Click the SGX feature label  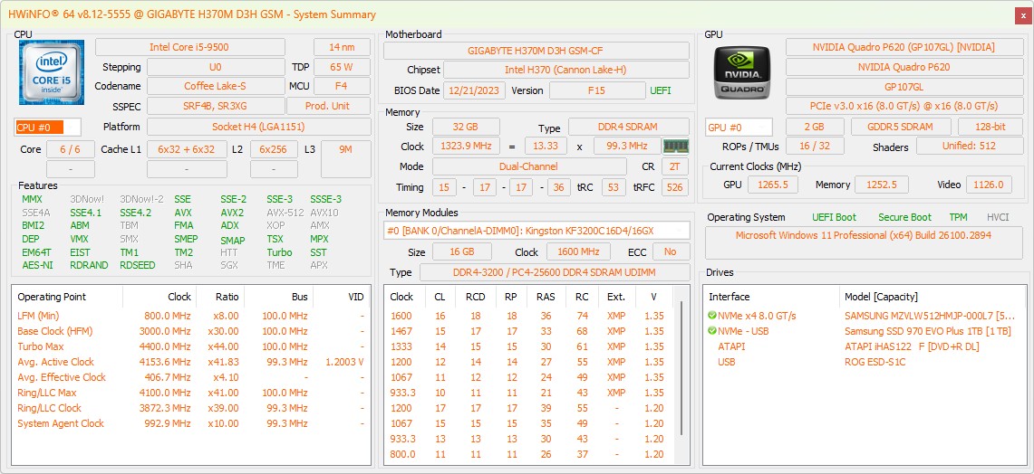[229, 265]
